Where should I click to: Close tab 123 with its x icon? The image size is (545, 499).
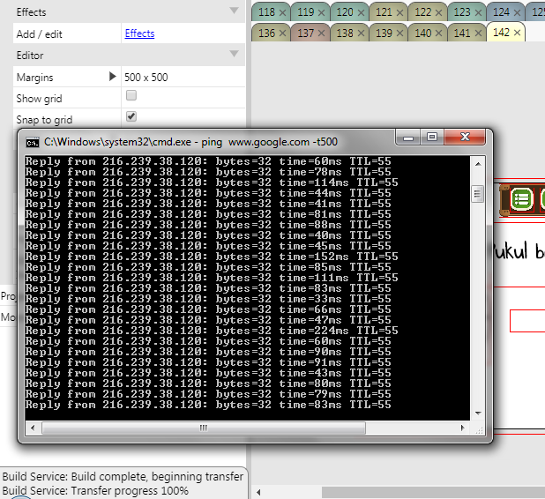pos(478,13)
